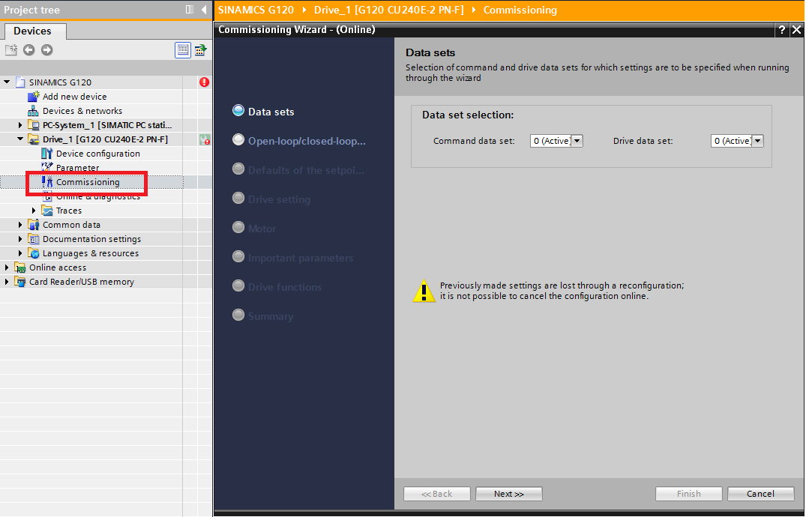Click the Common data icon
The width and height of the screenshot is (806, 517).
(x=34, y=225)
